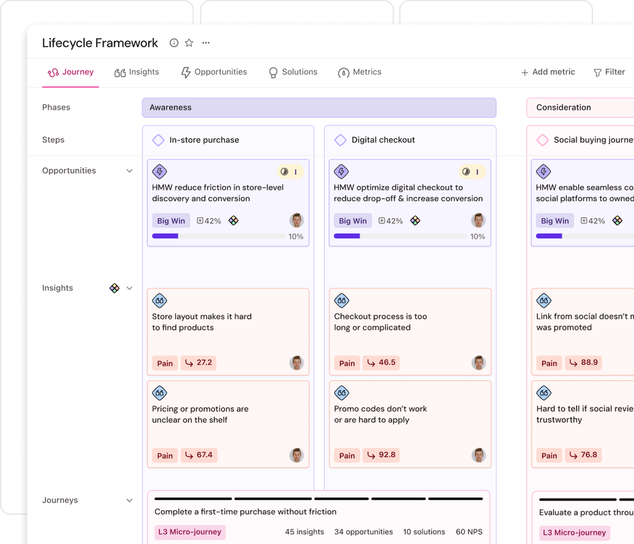Open the Filter options

pyautogui.click(x=609, y=72)
